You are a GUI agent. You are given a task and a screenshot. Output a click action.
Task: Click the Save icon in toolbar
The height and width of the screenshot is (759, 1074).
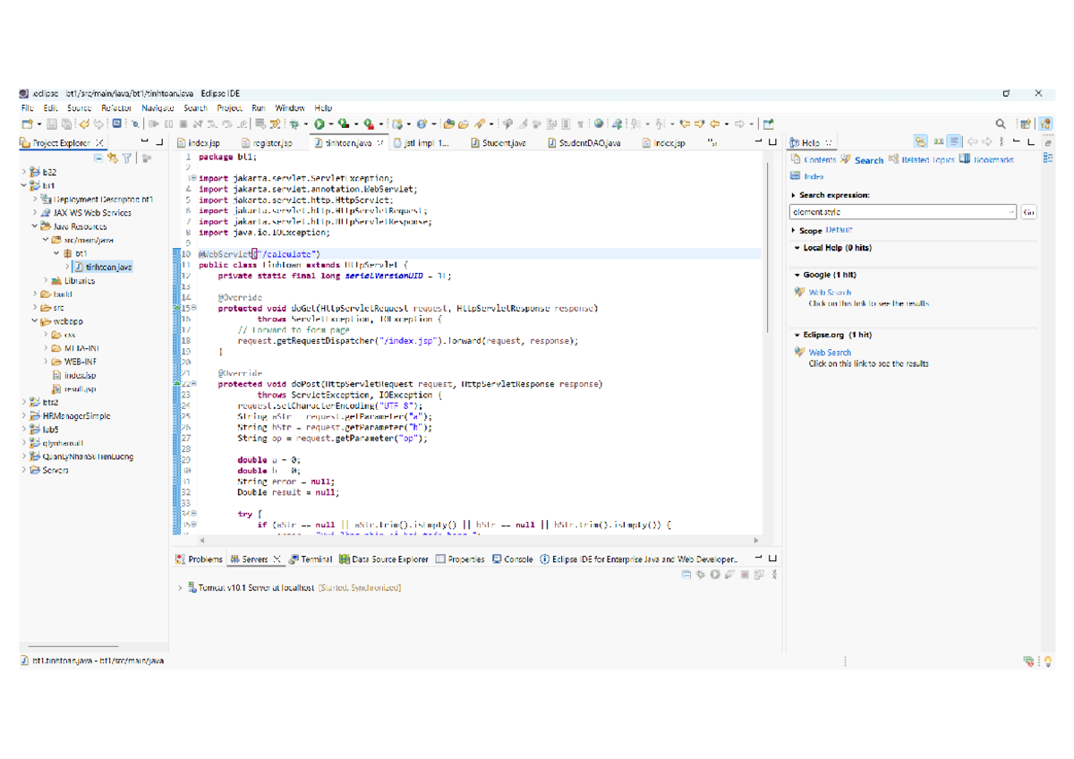pos(52,124)
